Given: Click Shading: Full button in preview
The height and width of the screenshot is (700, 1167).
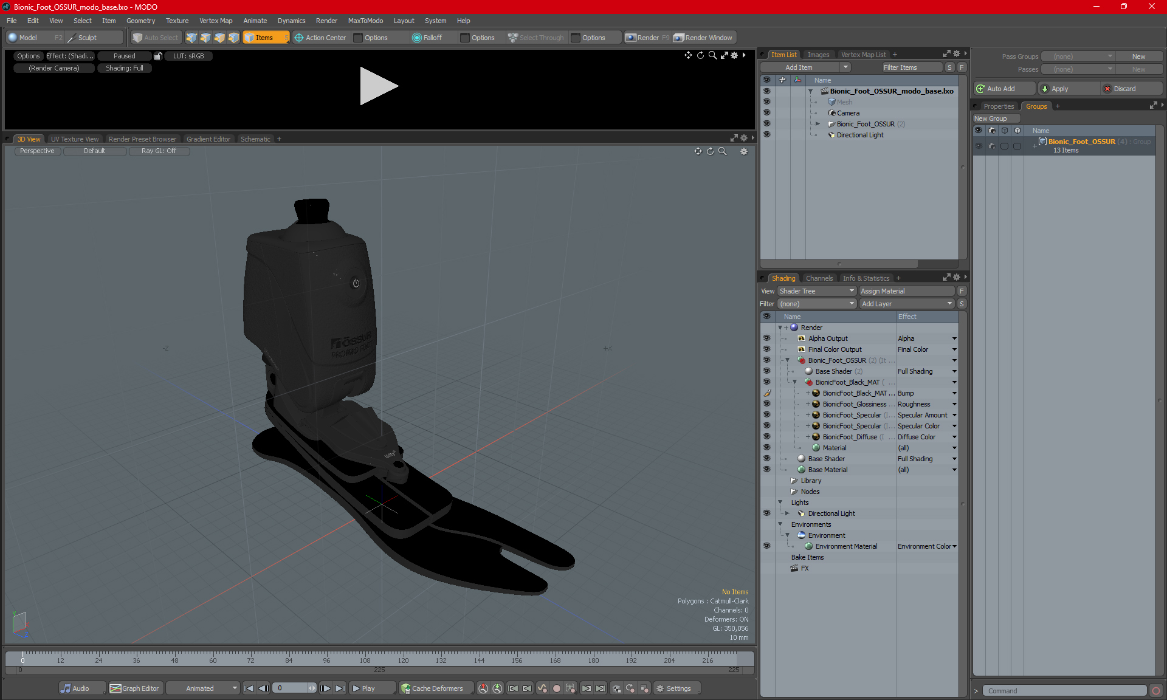Looking at the screenshot, I should pyautogui.click(x=125, y=68).
